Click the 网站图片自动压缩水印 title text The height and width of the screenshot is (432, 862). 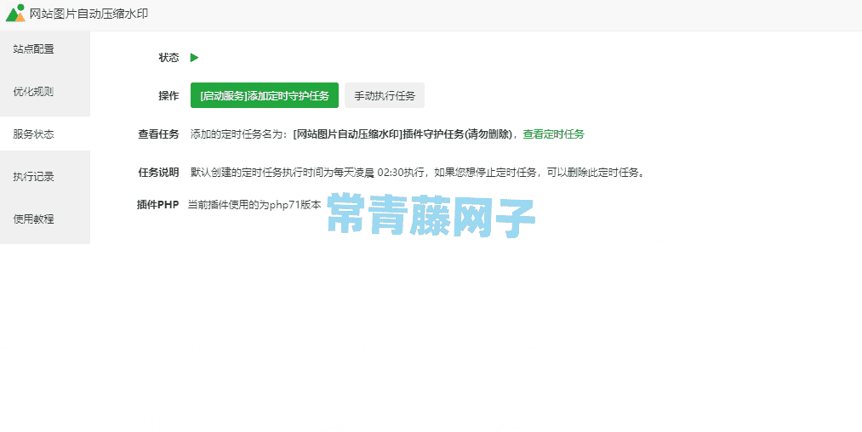coord(89,14)
